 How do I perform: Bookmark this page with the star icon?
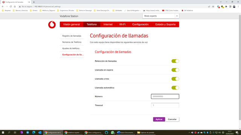[213, 7]
